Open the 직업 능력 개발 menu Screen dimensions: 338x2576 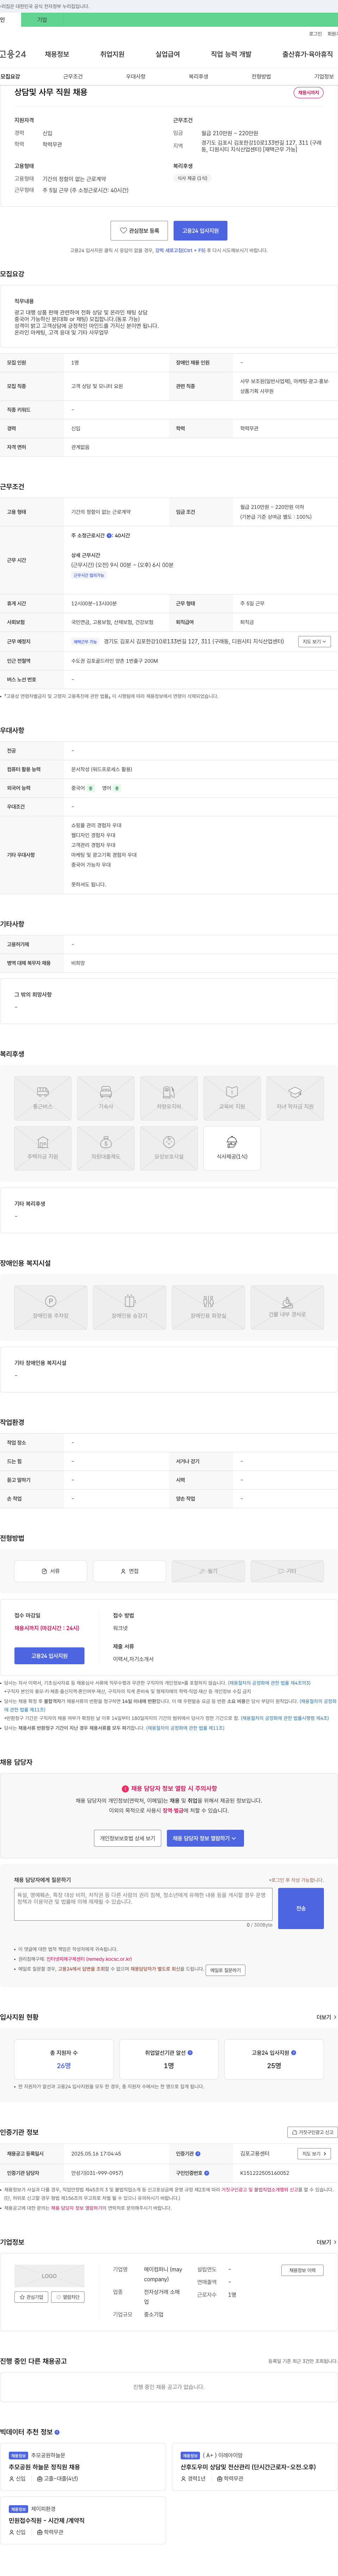click(x=231, y=54)
